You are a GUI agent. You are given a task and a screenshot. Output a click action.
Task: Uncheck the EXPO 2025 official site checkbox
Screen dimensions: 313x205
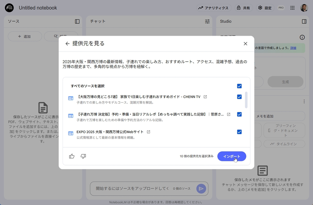239,132
